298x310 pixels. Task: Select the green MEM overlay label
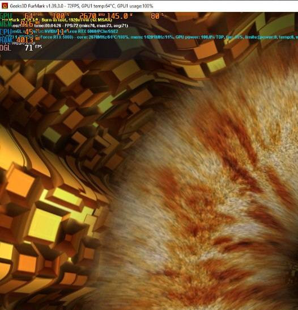[x=6, y=24]
